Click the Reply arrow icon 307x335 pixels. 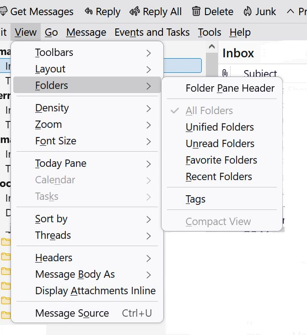pos(89,11)
